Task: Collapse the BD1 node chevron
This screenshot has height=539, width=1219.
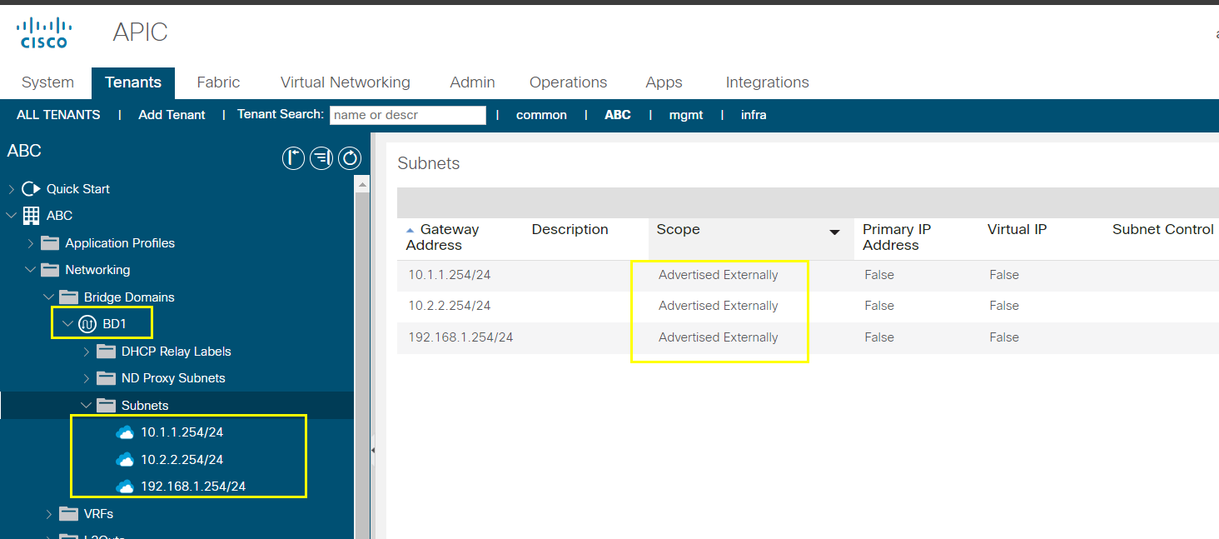Action: [x=67, y=324]
